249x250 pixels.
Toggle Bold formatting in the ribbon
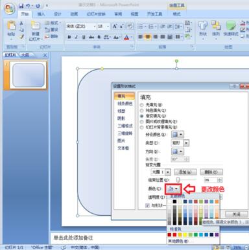(x=69, y=37)
